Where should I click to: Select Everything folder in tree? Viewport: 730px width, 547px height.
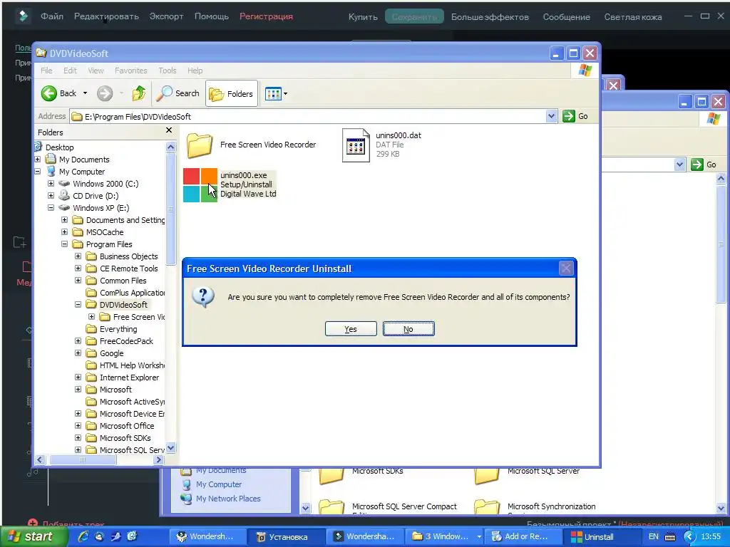(118, 329)
